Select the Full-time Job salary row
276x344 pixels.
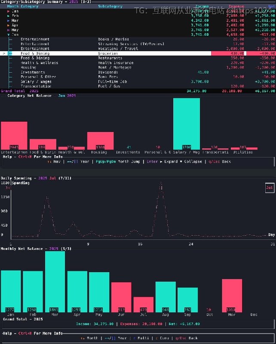coord(138,82)
